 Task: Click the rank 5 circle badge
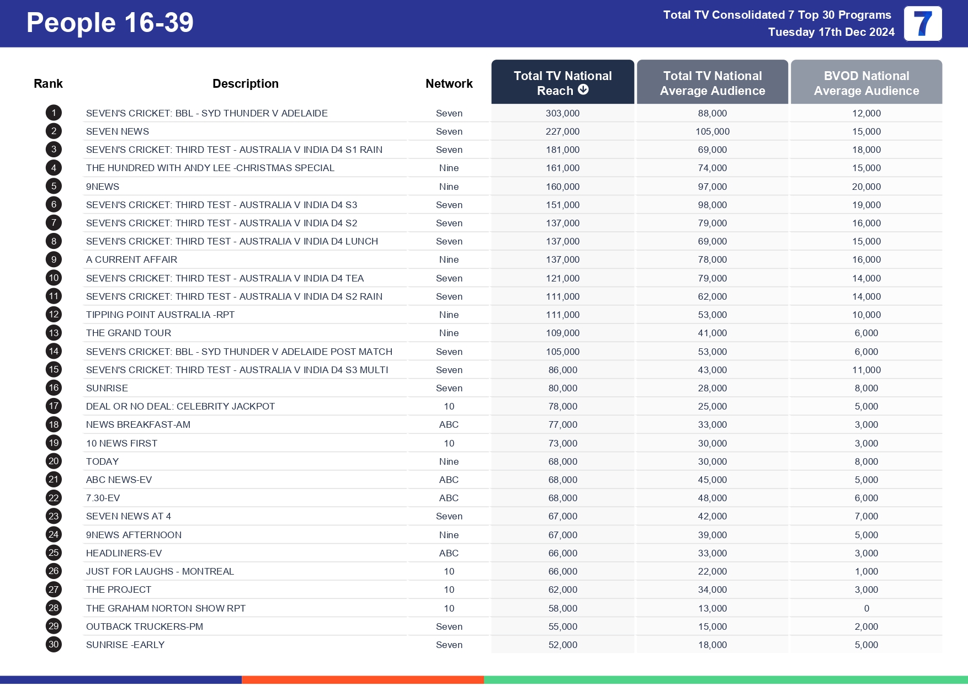click(x=53, y=186)
